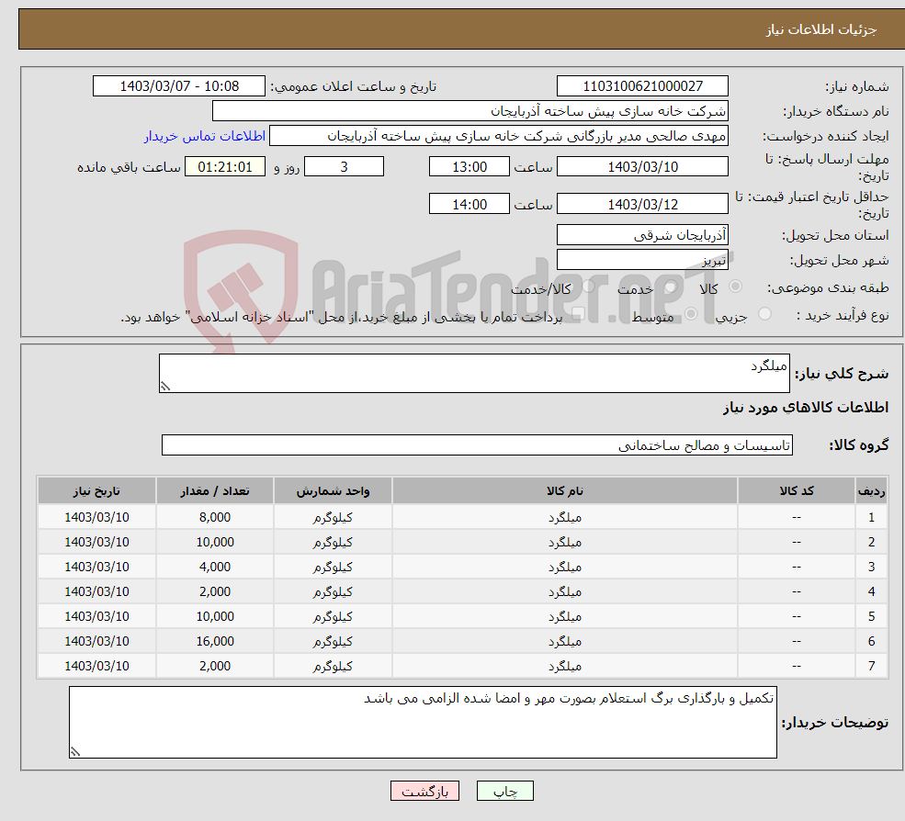Click the price validity hour 14:00 field

click(469, 204)
